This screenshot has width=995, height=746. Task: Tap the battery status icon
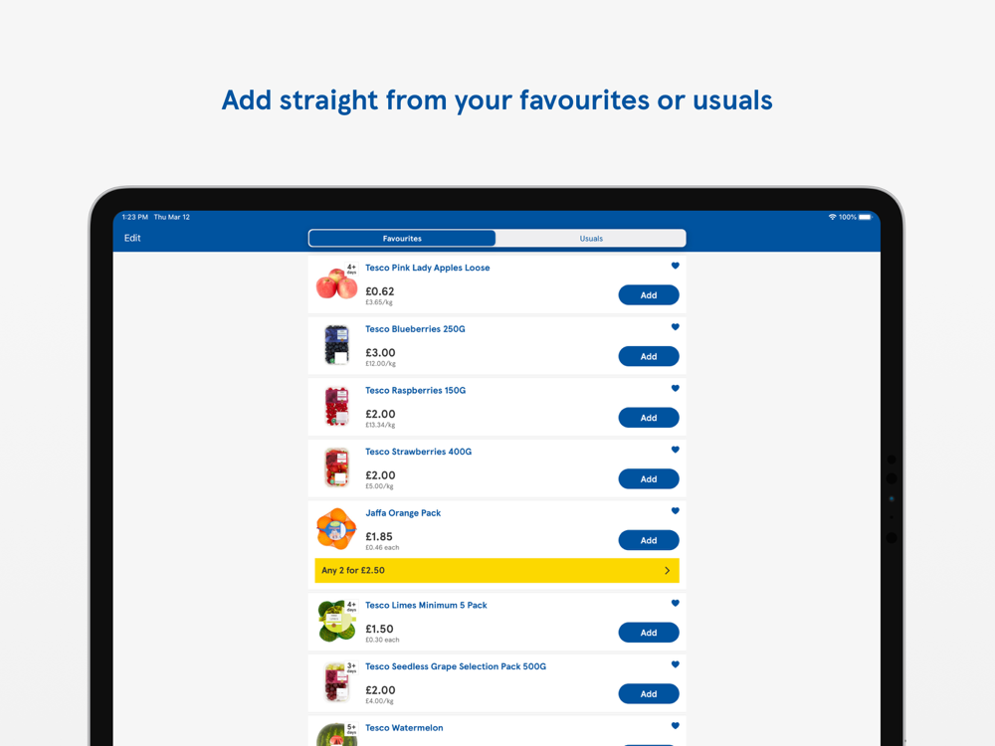pyautogui.click(x=867, y=217)
